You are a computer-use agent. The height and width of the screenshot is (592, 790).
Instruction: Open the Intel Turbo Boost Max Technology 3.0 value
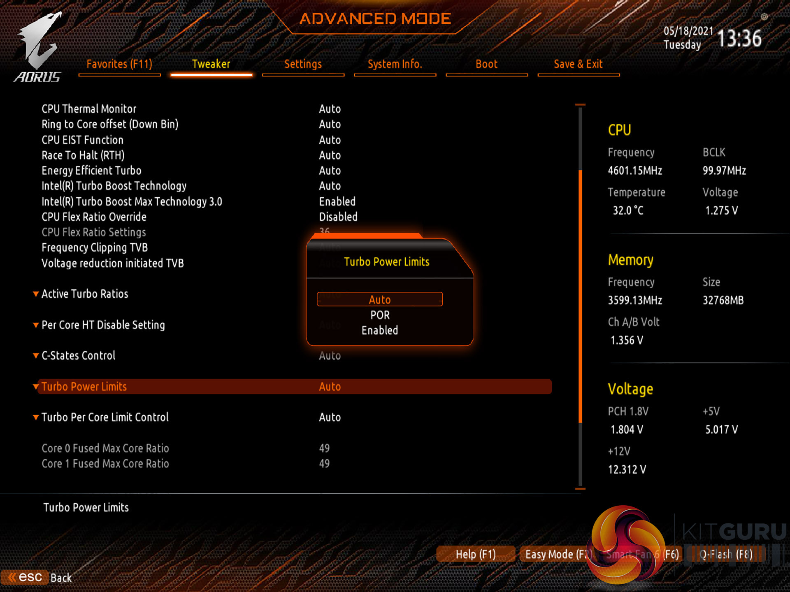pyautogui.click(x=337, y=201)
